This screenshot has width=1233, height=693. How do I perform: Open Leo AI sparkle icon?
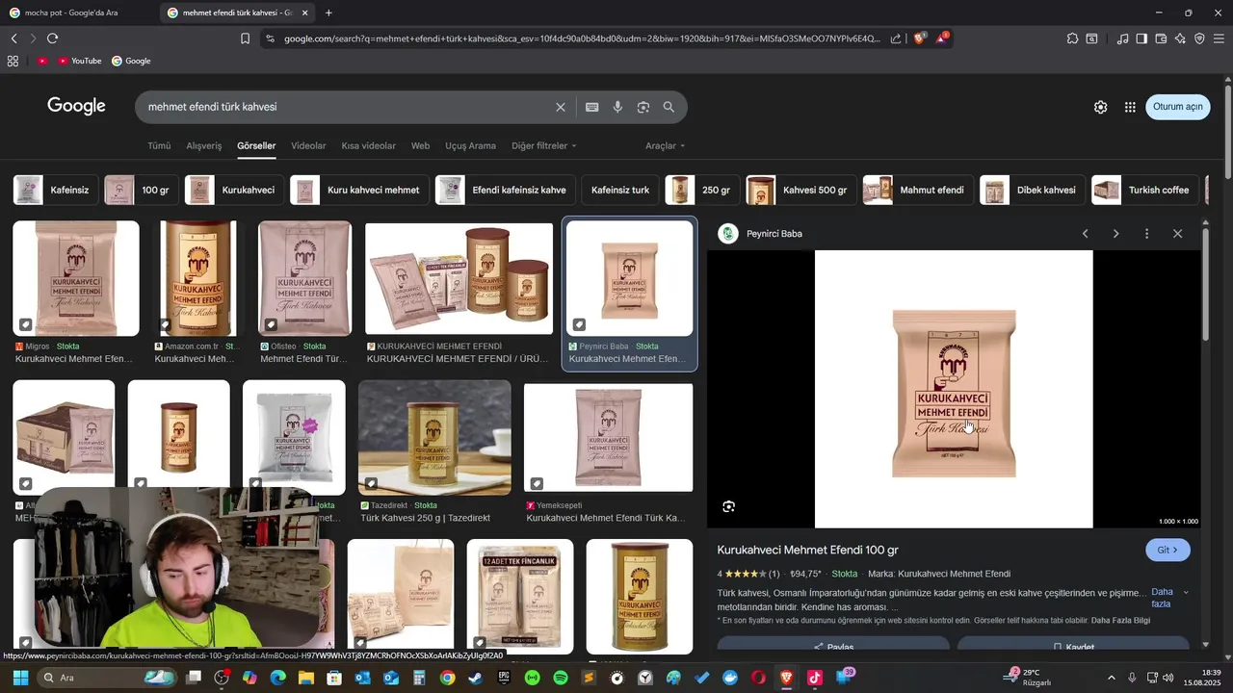[1180, 38]
